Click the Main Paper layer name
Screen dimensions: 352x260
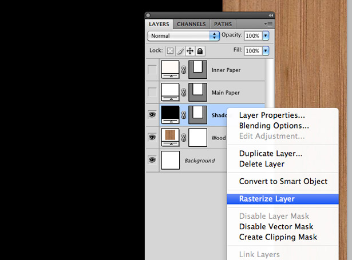click(226, 93)
